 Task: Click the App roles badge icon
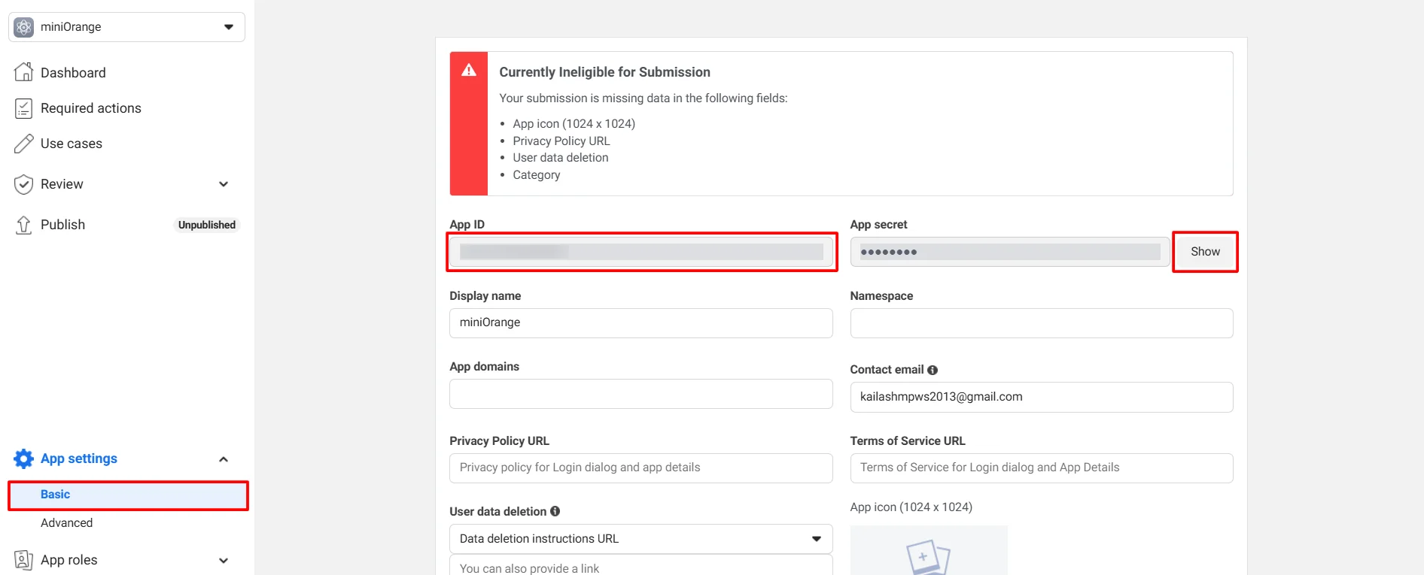pos(24,560)
